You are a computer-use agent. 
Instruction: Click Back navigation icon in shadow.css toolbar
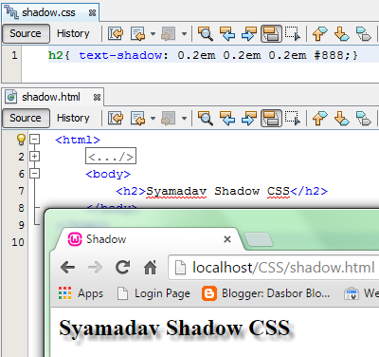[x=137, y=33]
